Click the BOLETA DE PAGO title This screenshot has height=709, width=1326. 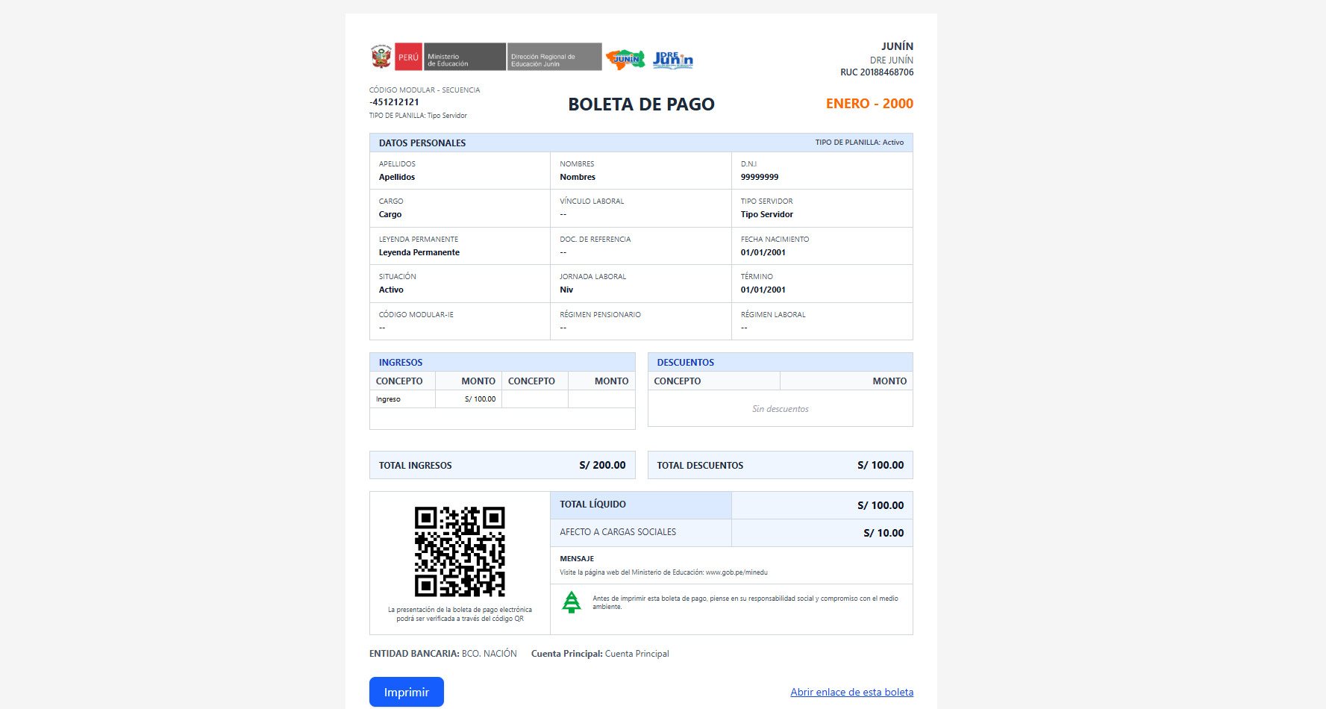(x=641, y=104)
